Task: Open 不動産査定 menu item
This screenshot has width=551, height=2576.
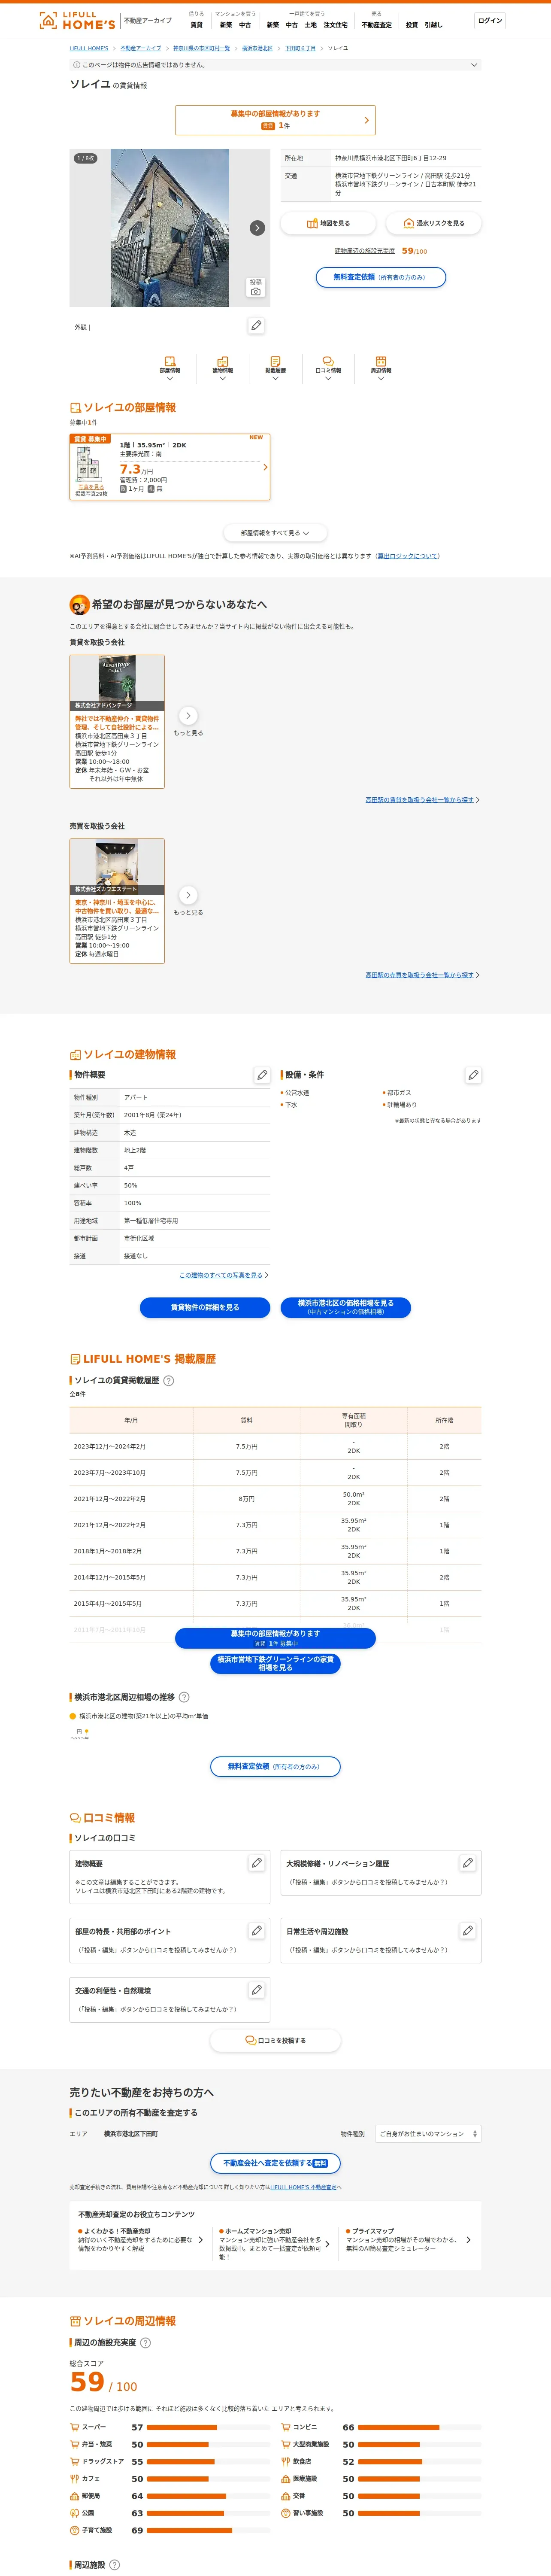Action: point(377,25)
